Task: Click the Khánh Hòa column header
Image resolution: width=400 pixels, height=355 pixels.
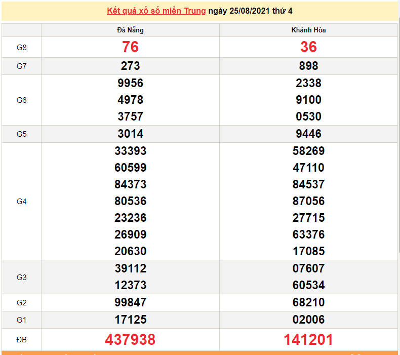Action: (x=308, y=30)
